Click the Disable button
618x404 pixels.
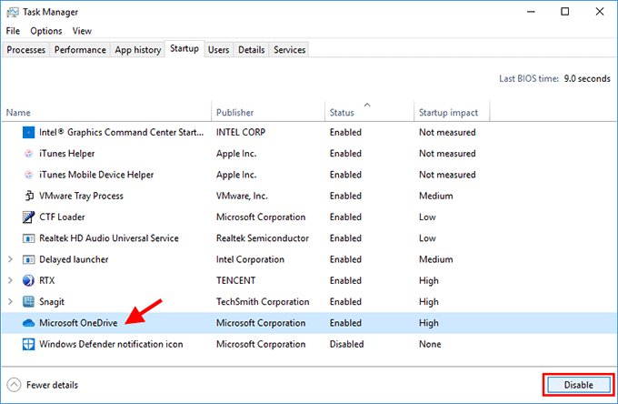tap(578, 385)
